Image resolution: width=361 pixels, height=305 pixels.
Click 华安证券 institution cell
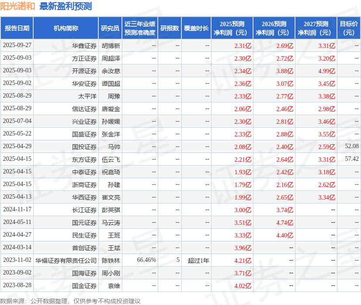84,84
